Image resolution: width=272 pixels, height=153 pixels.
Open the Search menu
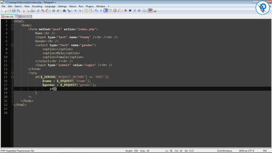18,6
